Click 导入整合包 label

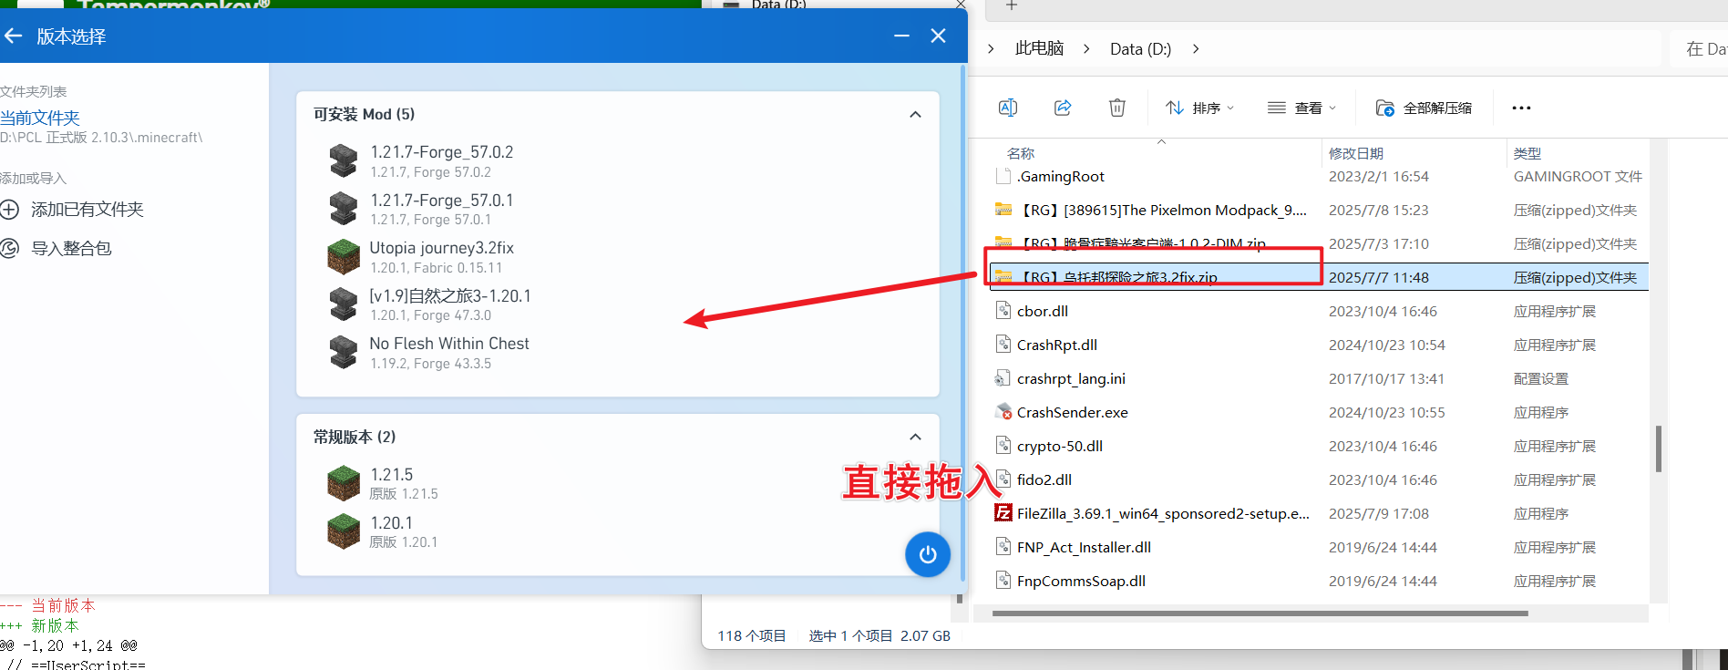point(71,249)
